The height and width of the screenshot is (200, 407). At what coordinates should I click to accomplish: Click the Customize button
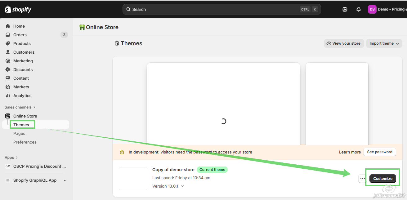382,179
